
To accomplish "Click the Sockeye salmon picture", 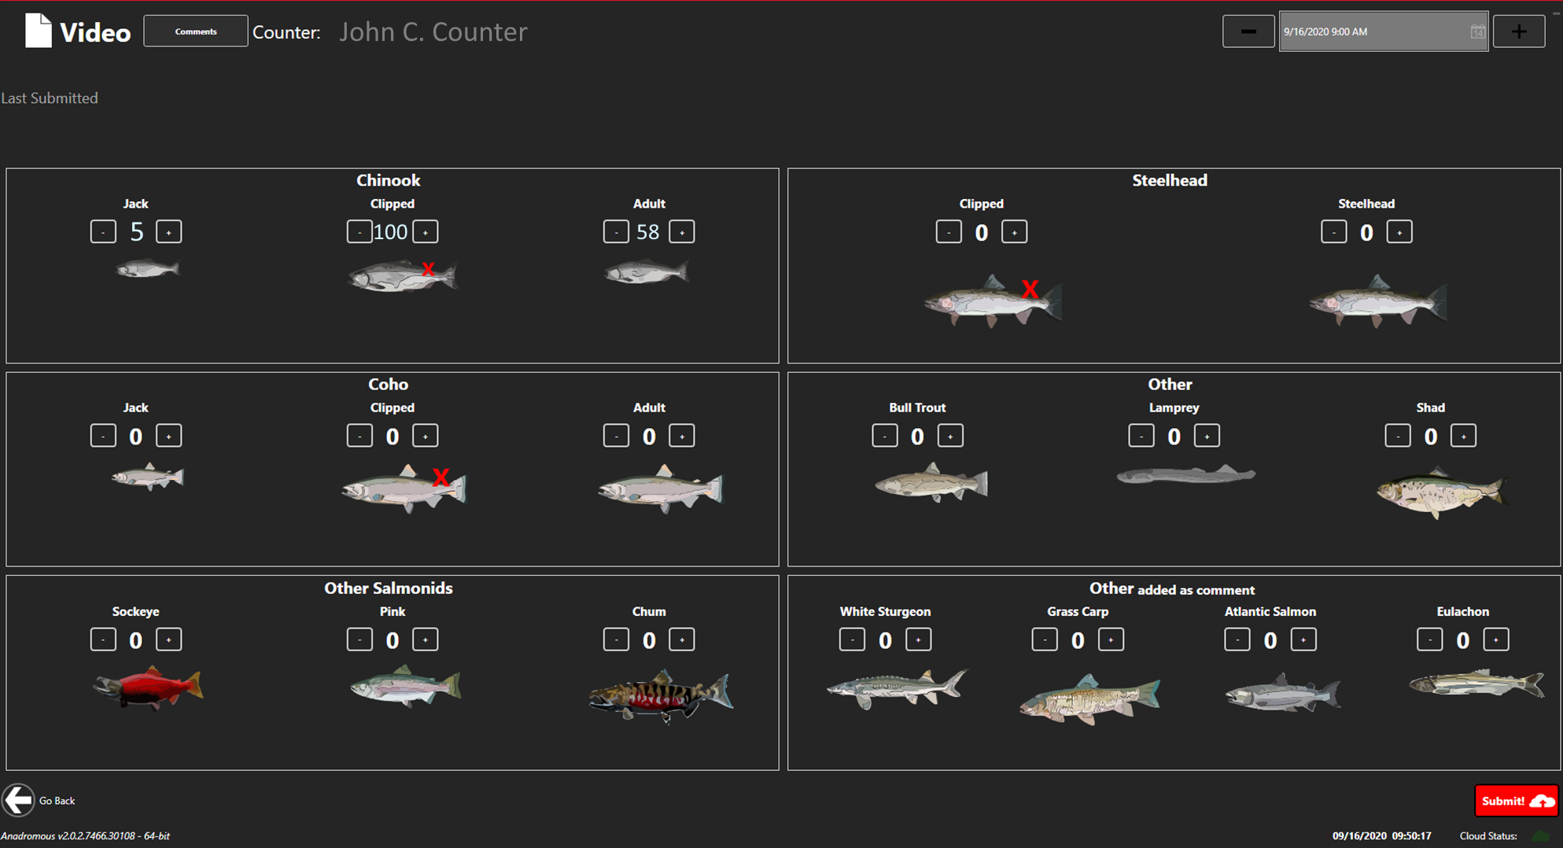I will point(148,688).
